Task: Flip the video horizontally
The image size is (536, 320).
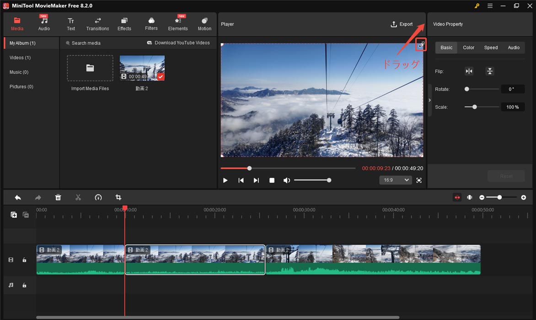Action: pyautogui.click(x=469, y=71)
